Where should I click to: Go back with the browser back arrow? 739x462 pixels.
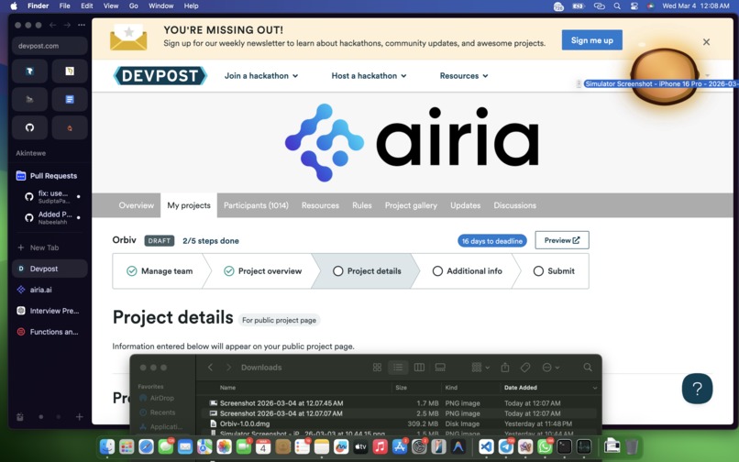[53, 25]
